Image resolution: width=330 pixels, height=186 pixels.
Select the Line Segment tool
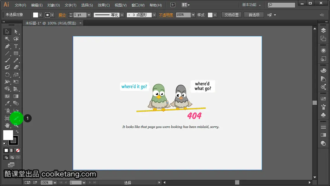(x=7, y=53)
